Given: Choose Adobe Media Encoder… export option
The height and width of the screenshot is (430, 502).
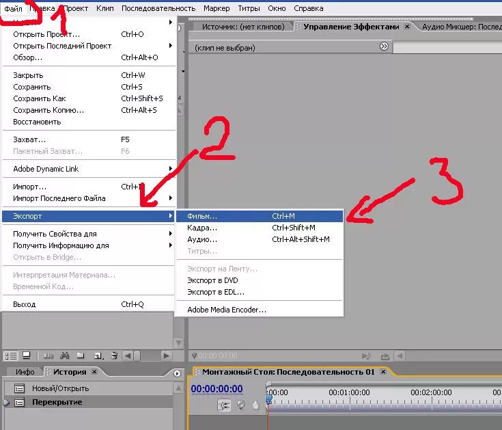Looking at the screenshot, I should (x=260, y=310).
